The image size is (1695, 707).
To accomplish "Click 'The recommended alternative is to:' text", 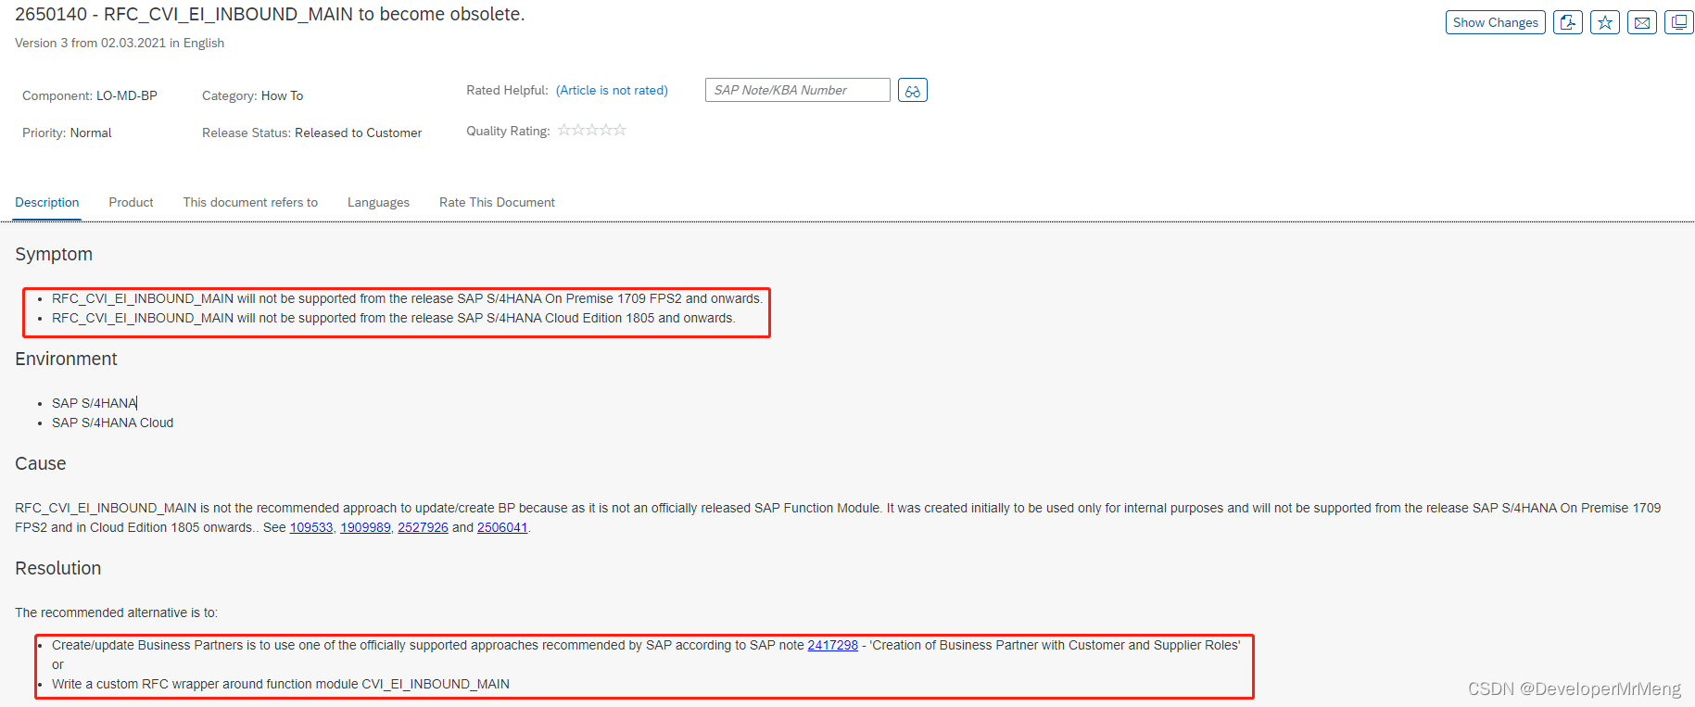I will click(116, 612).
